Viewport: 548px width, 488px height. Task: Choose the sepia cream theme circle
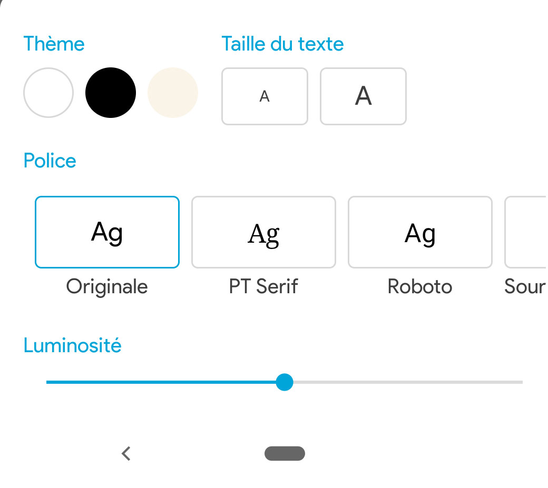(x=173, y=93)
